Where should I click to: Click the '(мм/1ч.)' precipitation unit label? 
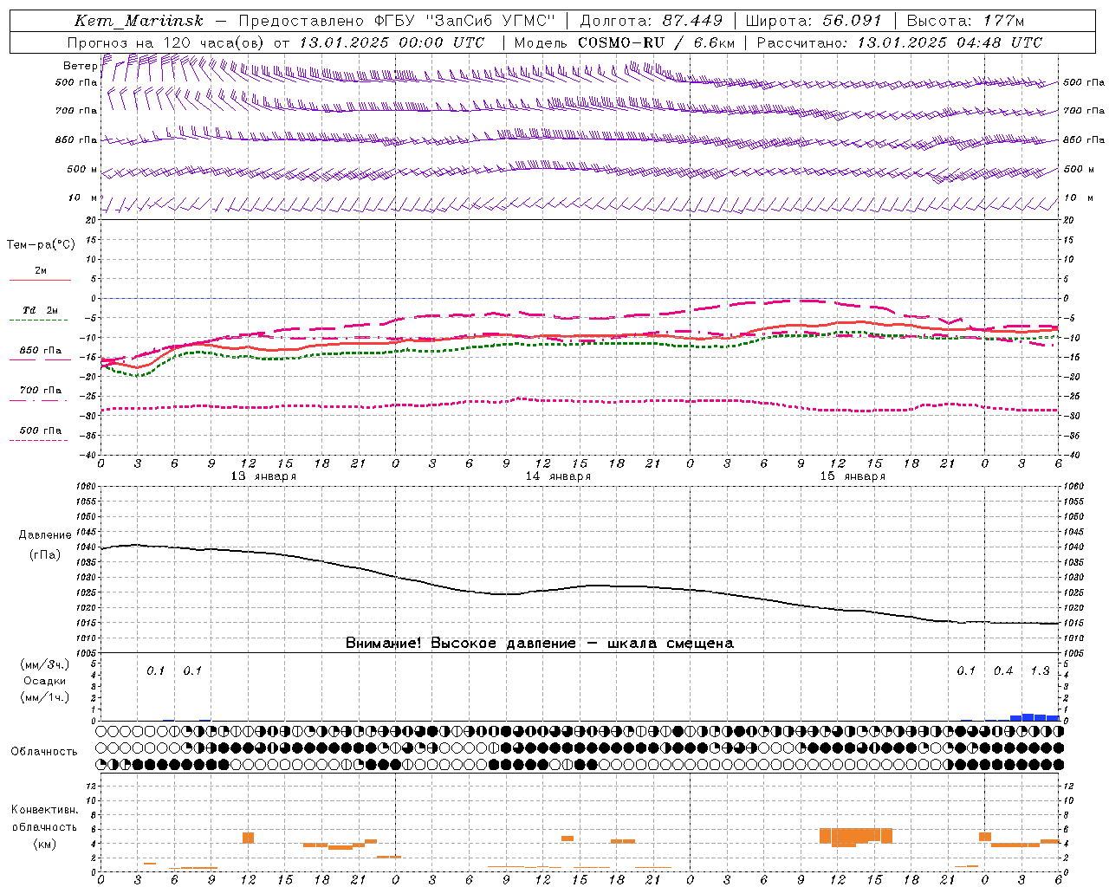pos(45,697)
